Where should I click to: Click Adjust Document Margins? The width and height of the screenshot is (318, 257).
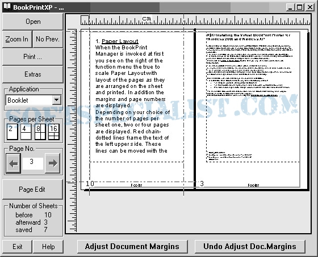(x=132, y=247)
